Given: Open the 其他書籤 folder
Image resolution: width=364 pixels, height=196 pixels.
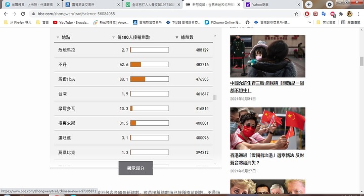Looking at the screenshot, I should click(326, 23).
